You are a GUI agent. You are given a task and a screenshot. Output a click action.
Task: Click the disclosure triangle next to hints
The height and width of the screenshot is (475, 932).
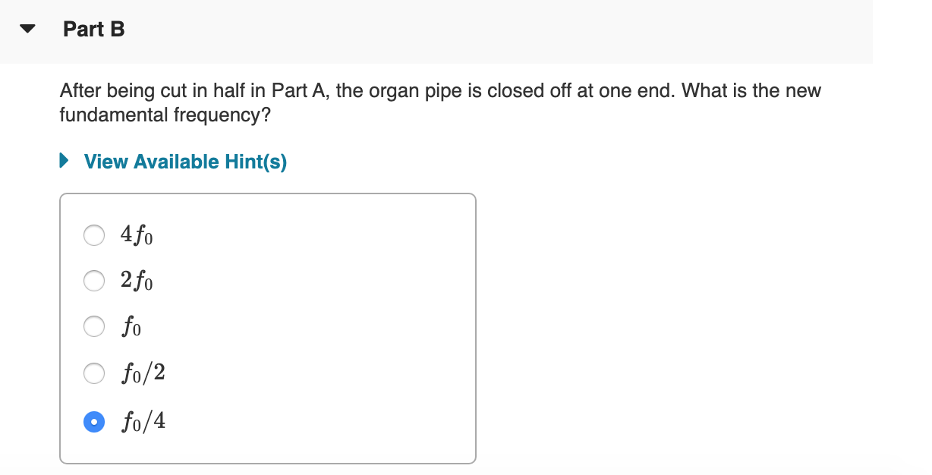tap(63, 160)
